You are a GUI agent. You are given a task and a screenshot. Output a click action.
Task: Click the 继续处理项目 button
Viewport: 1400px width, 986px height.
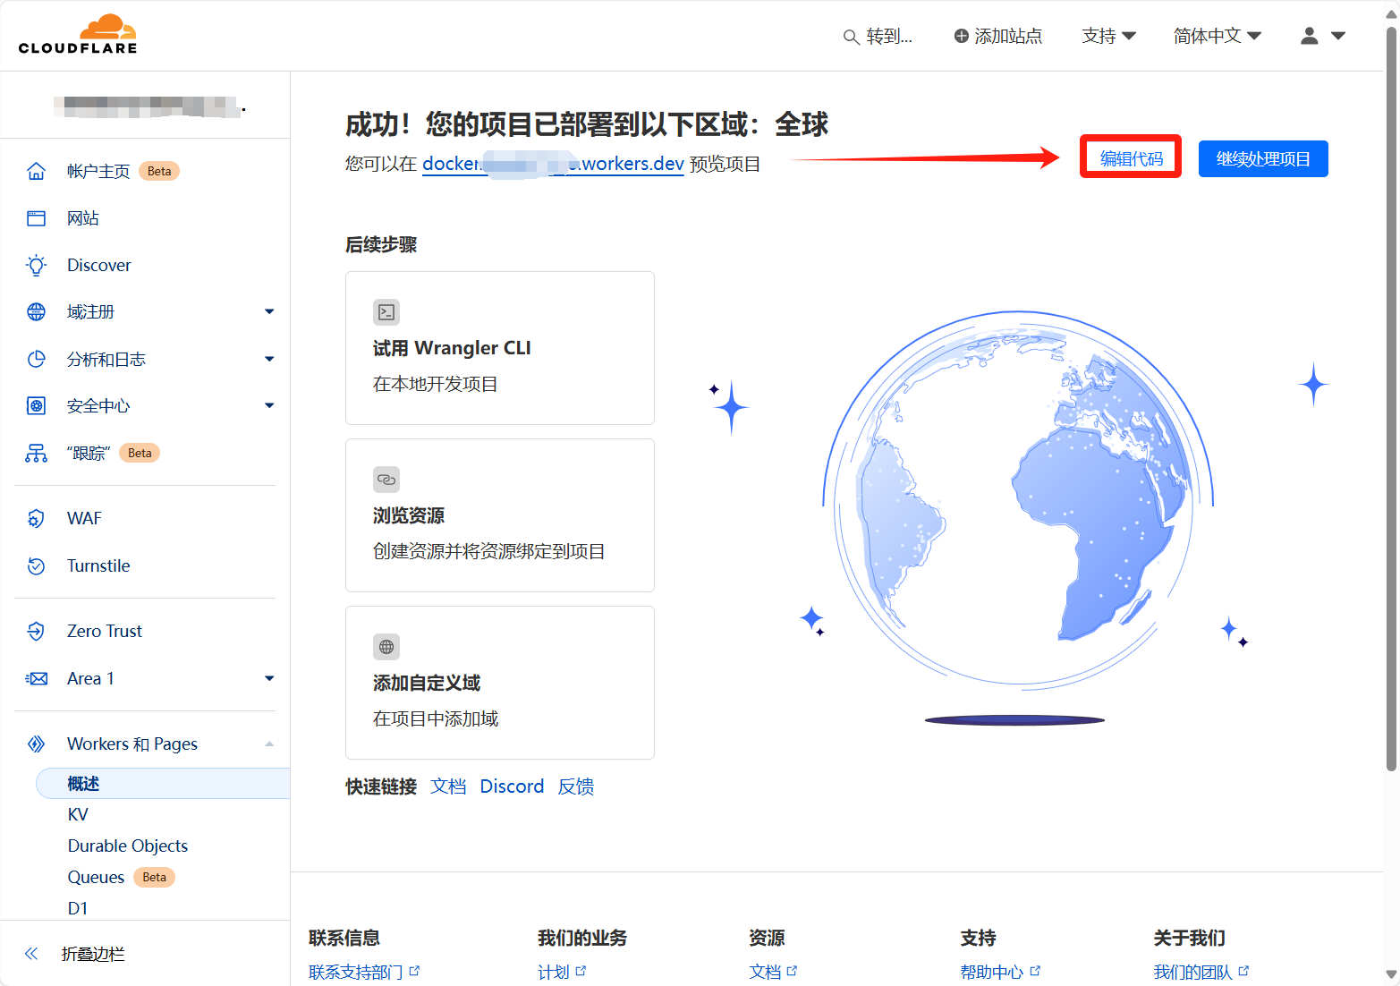point(1262,159)
